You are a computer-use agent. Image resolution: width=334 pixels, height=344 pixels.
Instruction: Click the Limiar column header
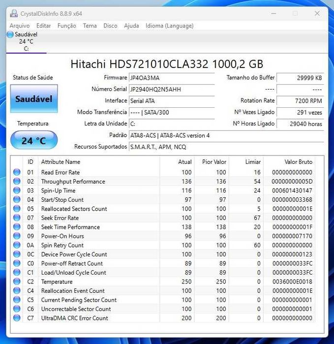(x=246, y=162)
